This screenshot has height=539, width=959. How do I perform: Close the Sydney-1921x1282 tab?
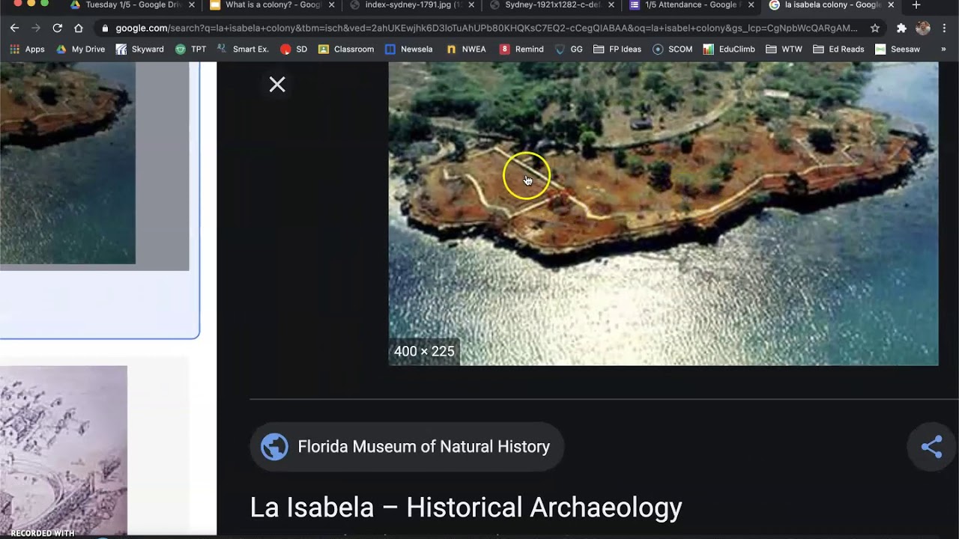pos(611,5)
